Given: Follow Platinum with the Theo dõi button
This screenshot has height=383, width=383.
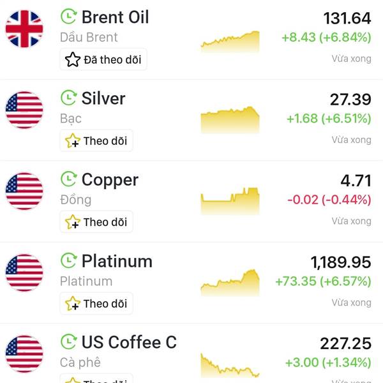Looking at the screenshot, I should [x=96, y=303].
